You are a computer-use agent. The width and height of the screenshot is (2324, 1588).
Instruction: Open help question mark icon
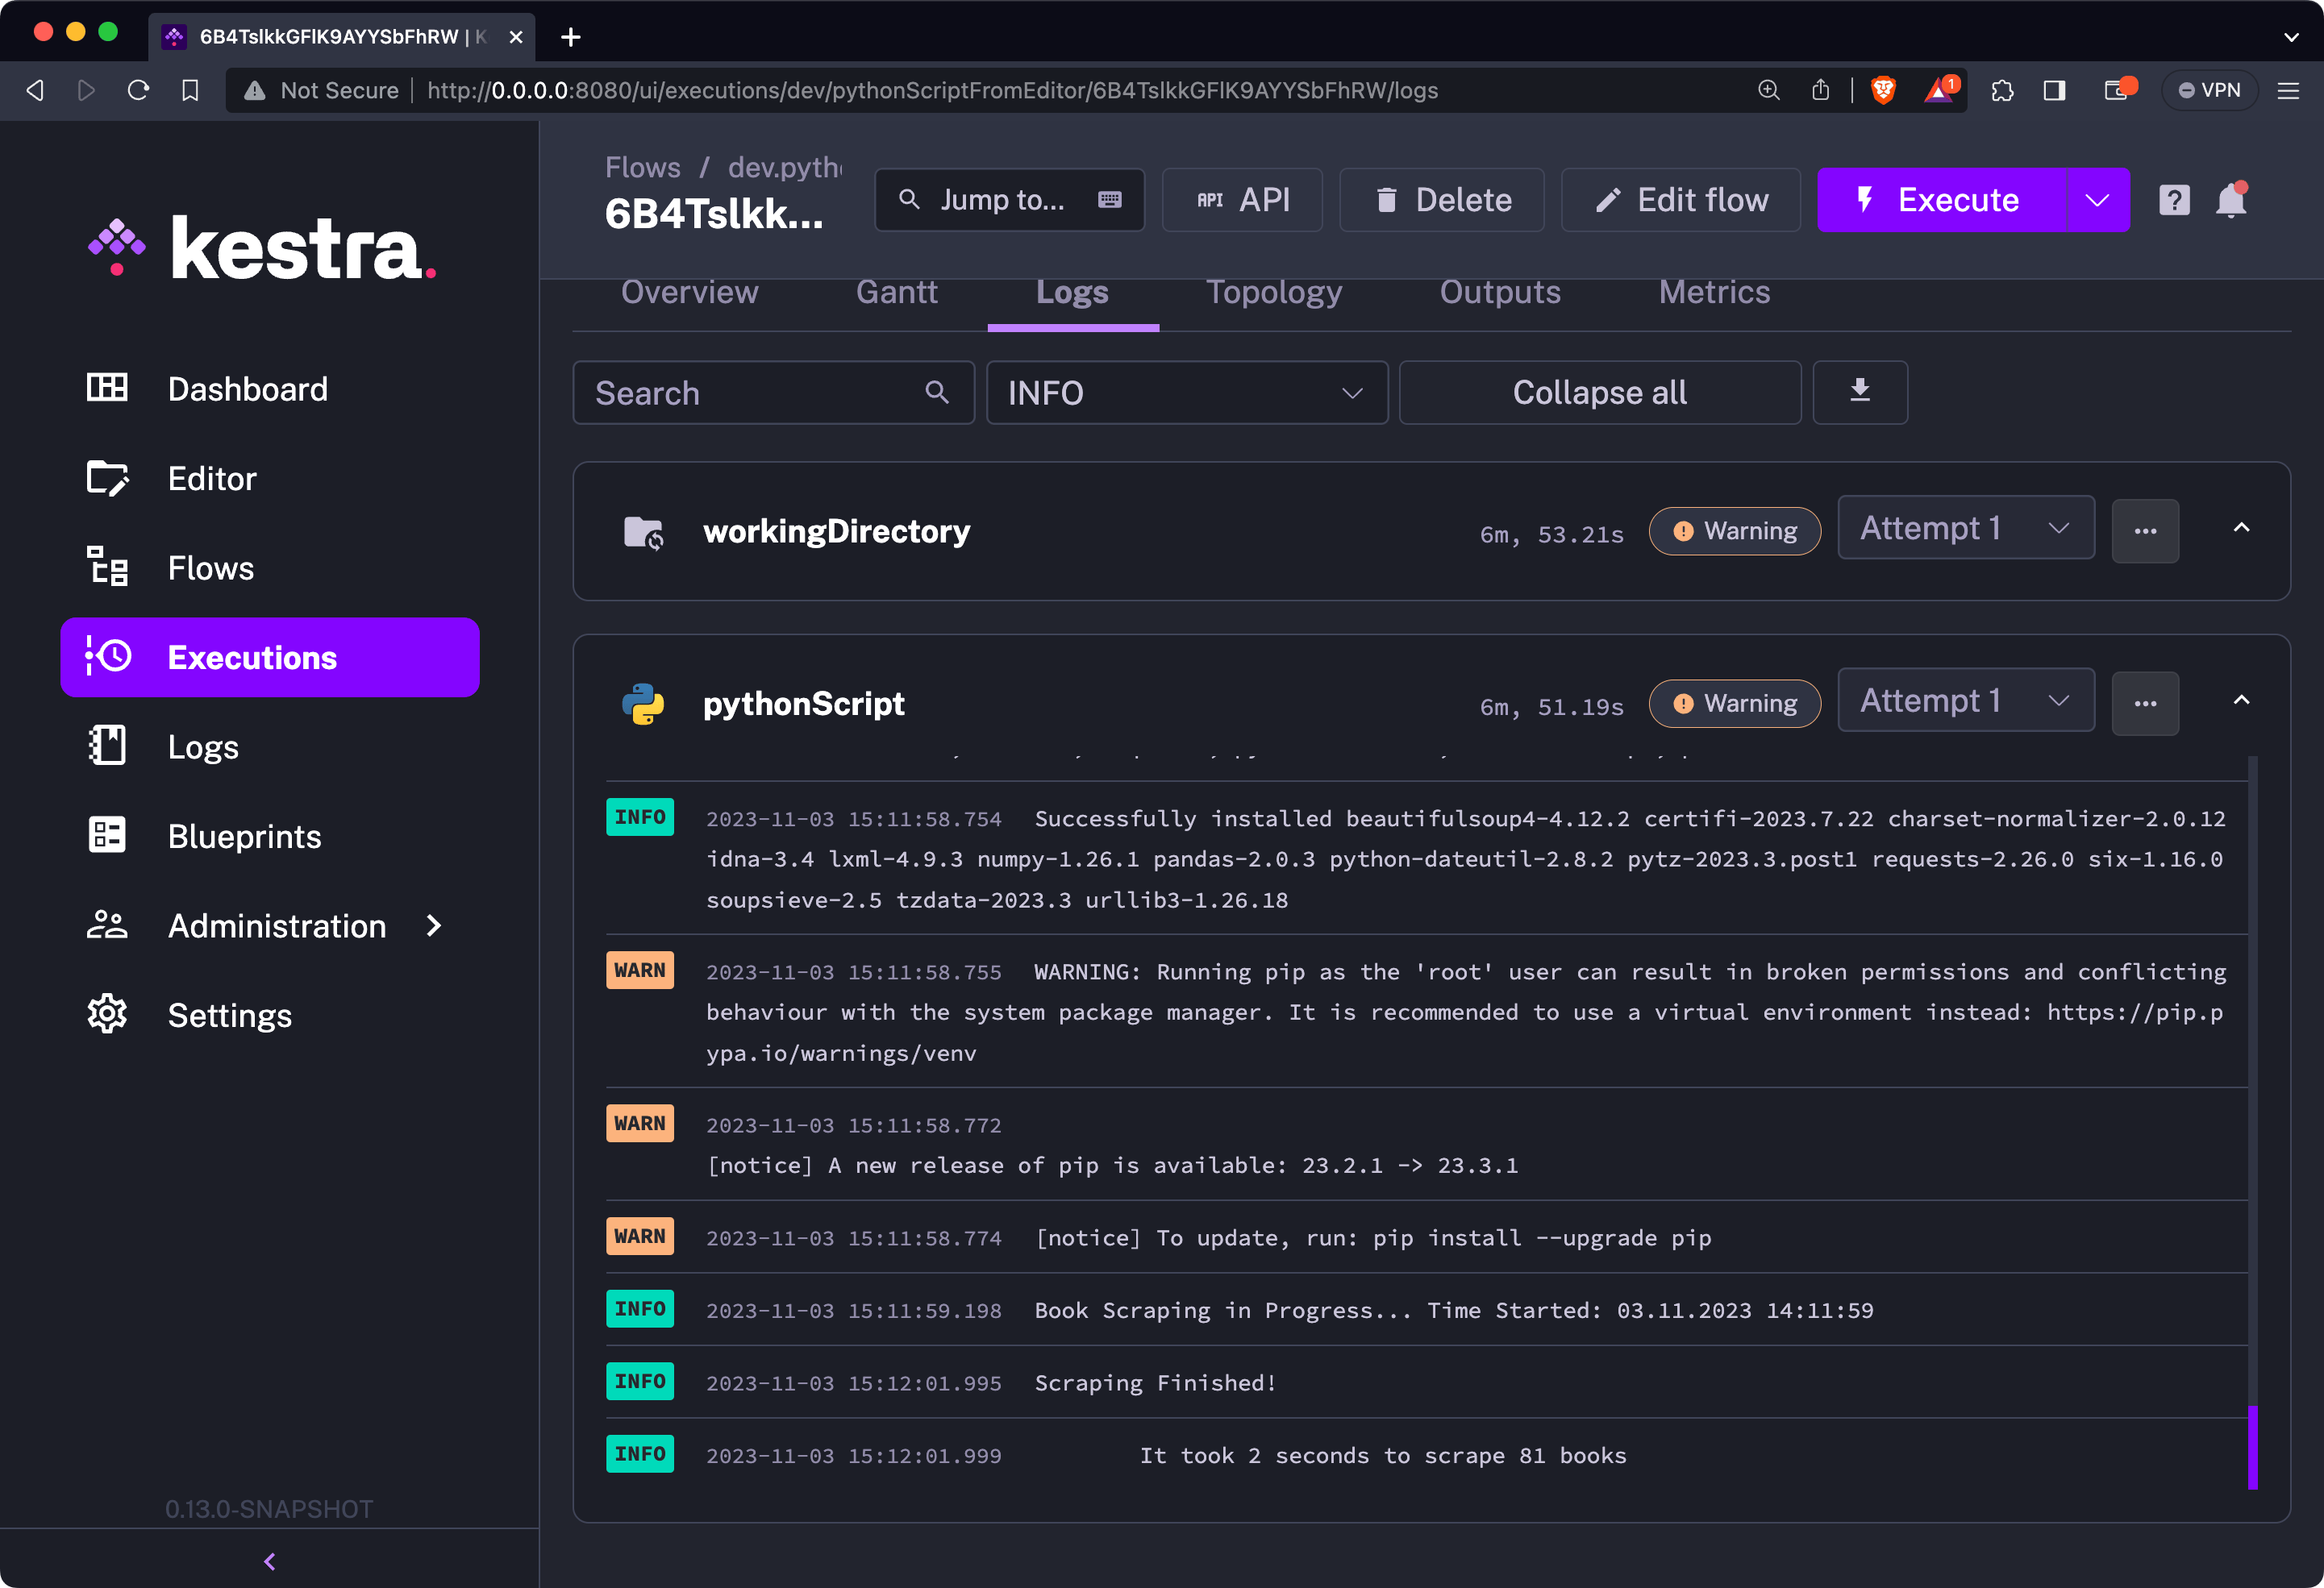[x=2174, y=200]
